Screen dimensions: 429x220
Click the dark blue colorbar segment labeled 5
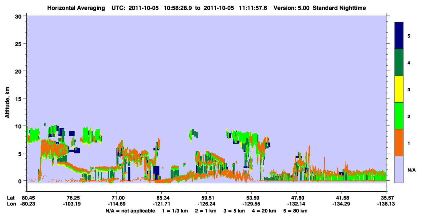coord(399,36)
